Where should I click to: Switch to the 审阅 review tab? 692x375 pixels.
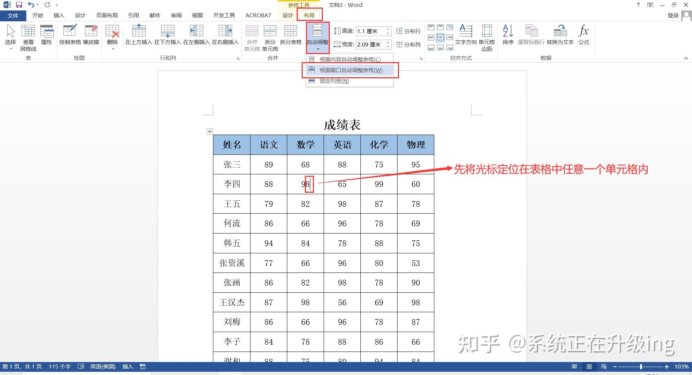176,16
